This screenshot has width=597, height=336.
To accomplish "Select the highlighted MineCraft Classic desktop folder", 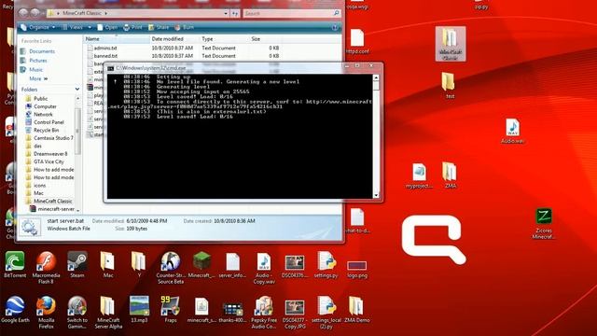I will [x=451, y=44].
